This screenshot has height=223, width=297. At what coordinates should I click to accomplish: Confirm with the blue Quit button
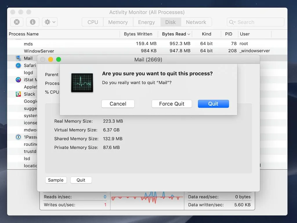click(x=213, y=104)
